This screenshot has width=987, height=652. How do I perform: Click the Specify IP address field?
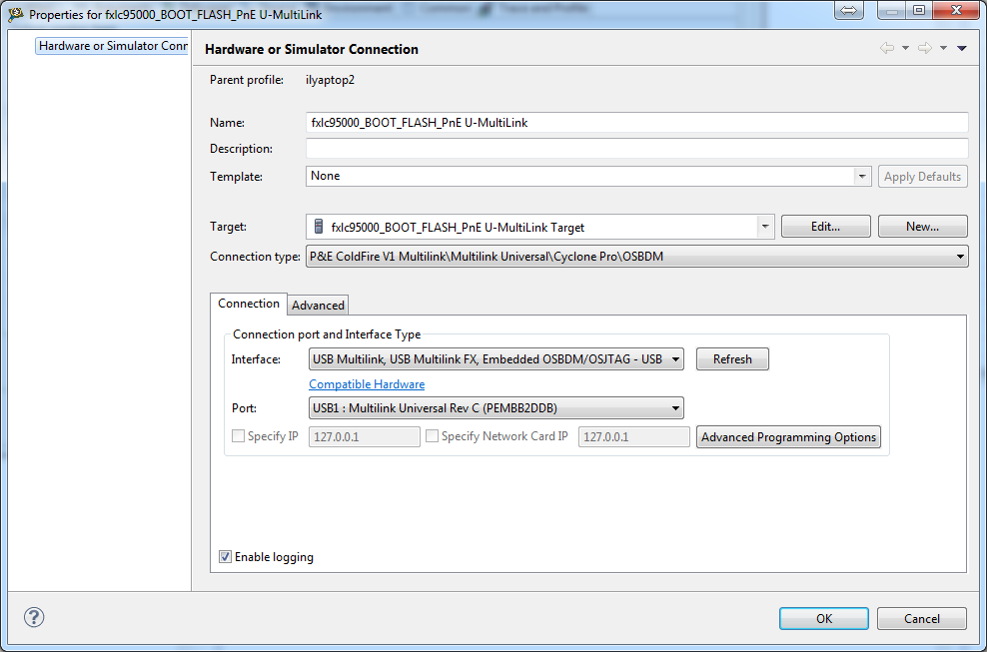coord(364,436)
